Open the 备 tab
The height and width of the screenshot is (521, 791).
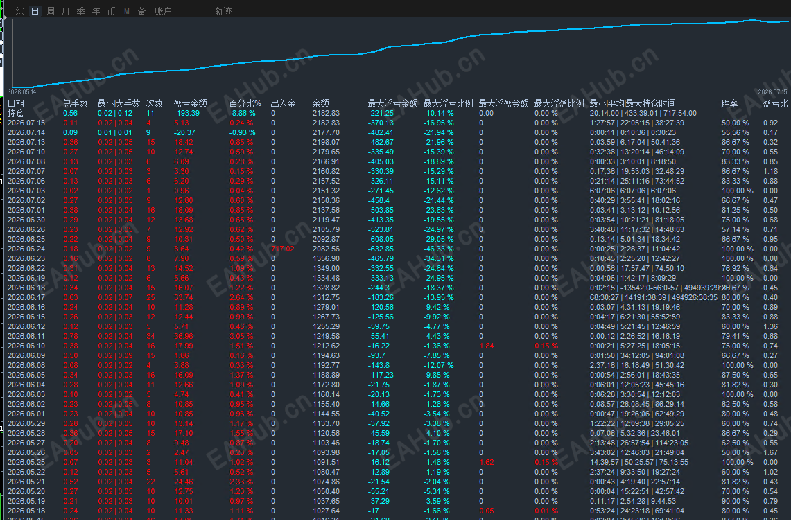(141, 11)
